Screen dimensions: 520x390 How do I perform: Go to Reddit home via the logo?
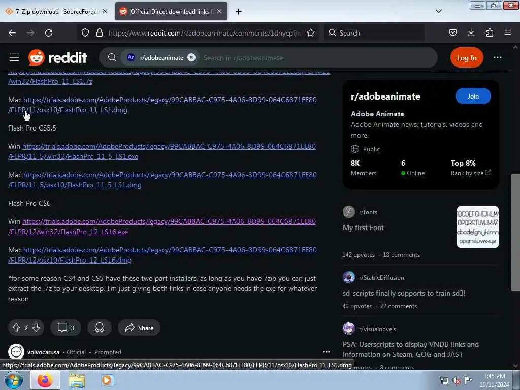58,58
